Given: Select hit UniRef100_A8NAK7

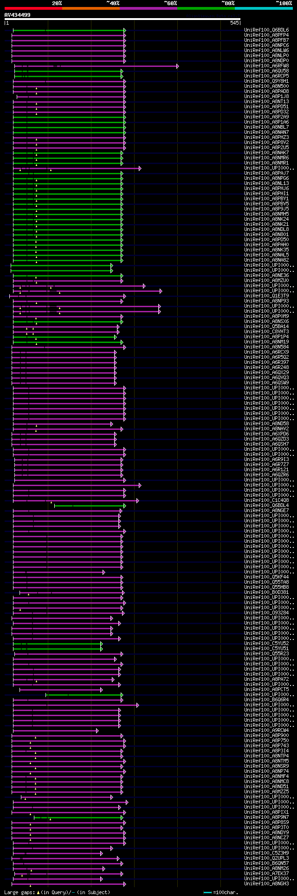Looking at the screenshot, I should pyautogui.click(x=266, y=152).
